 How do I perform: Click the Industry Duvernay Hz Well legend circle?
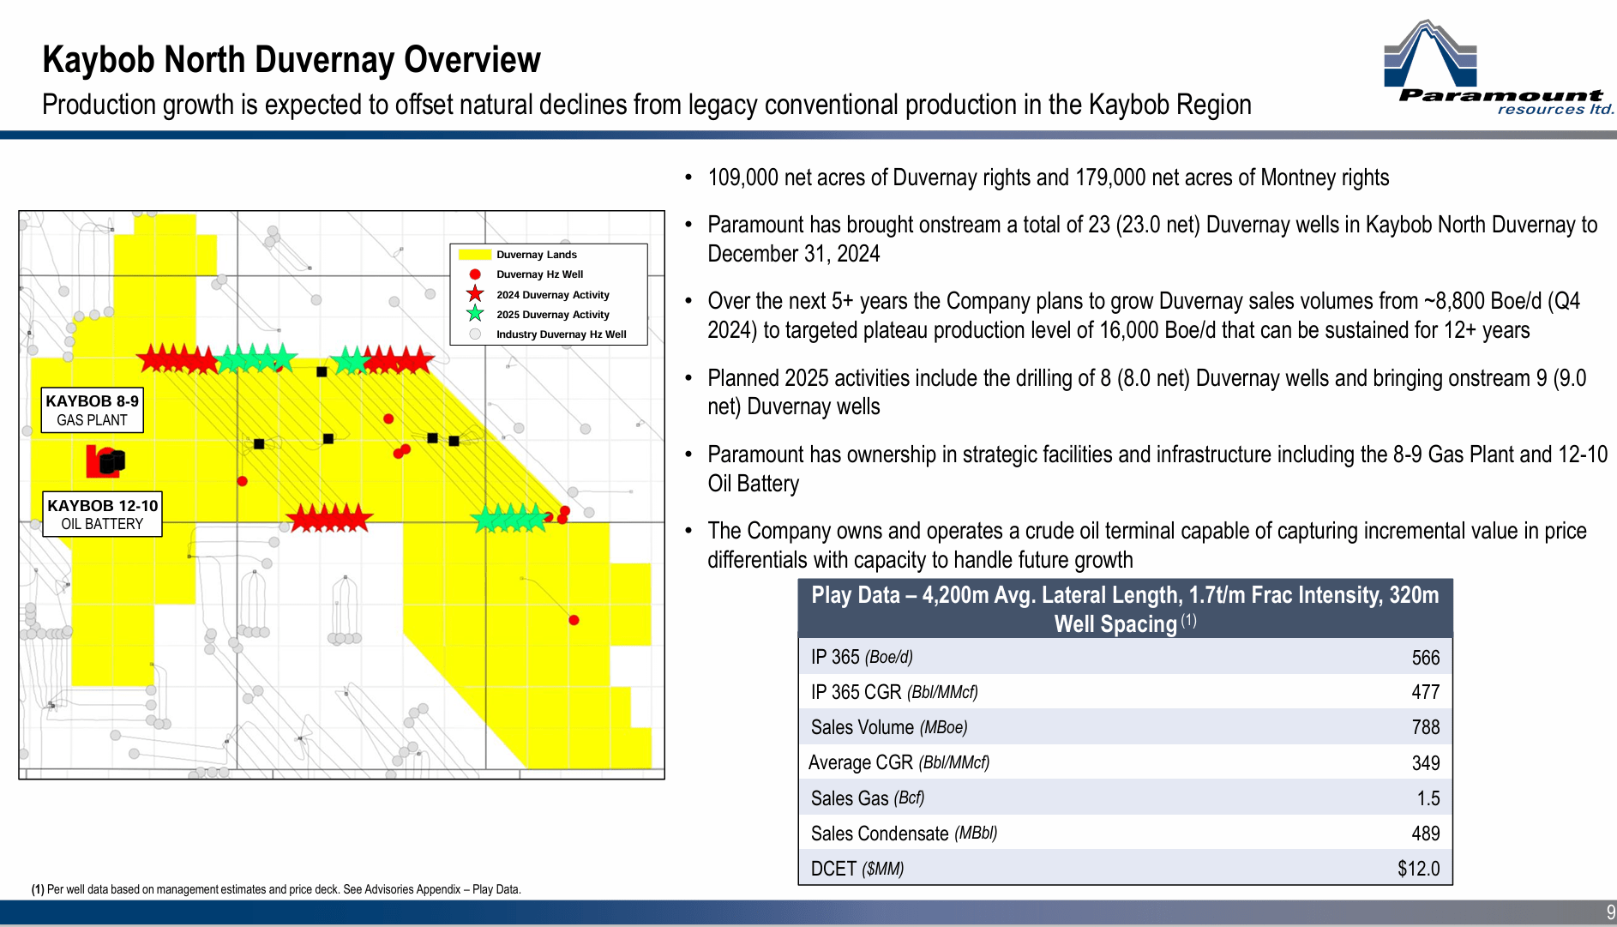474,334
